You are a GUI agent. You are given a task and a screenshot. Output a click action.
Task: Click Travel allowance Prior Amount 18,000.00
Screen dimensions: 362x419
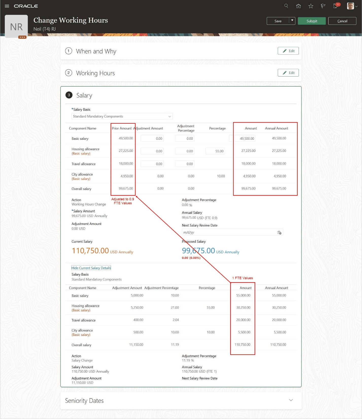click(x=126, y=163)
